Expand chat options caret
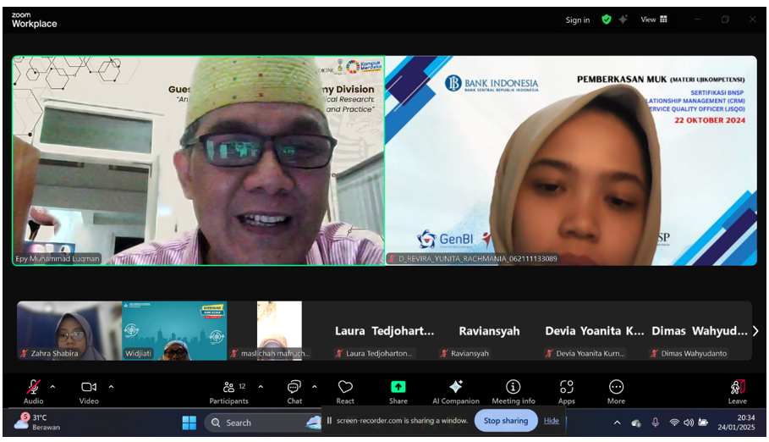Screen dimensions: 769x442 coord(315,387)
